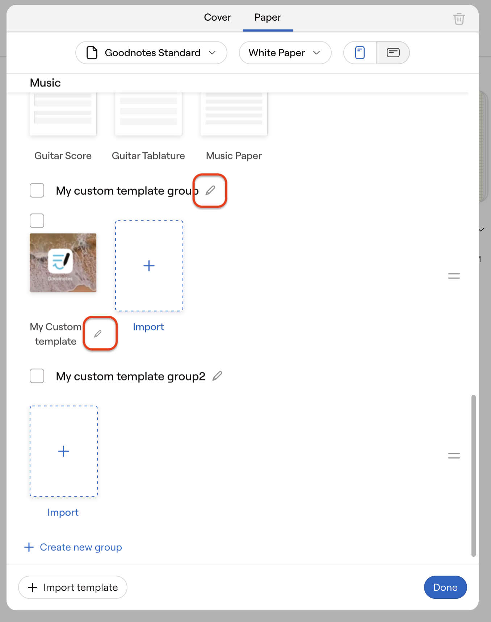Click reorder handle for group2
The height and width of the screenshot is (622, 491).
[x=454, y=456]
